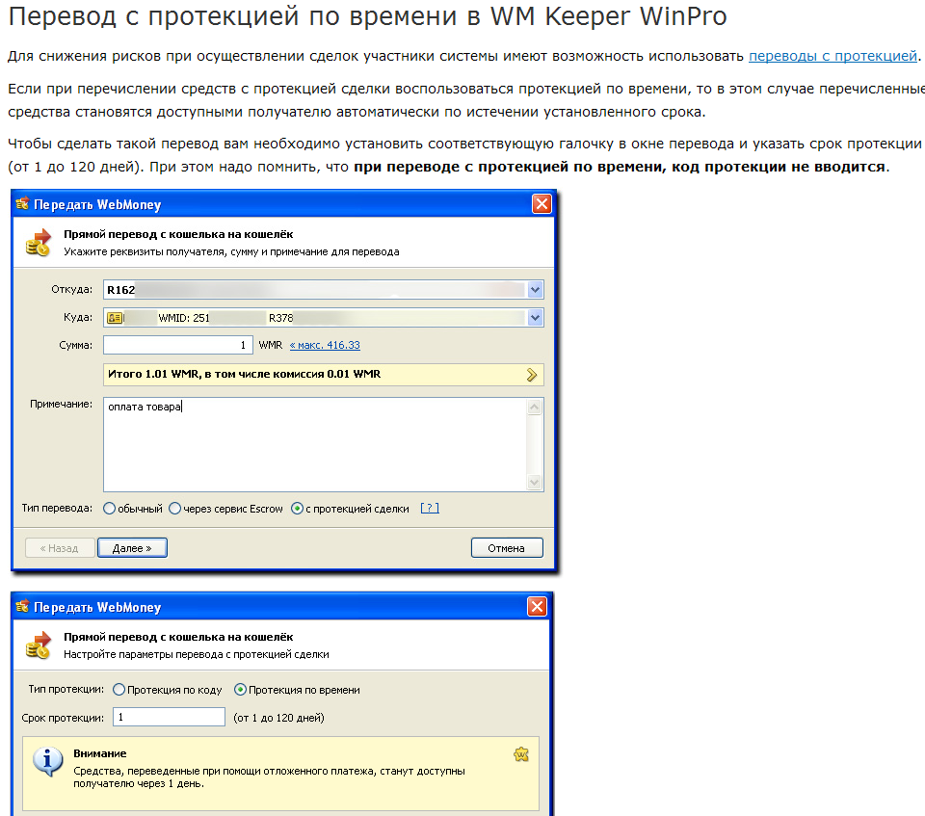Viewport: 925px width, 816px height.
Task: Click the scroll down arrow in Примечание field
Action: 535,483
